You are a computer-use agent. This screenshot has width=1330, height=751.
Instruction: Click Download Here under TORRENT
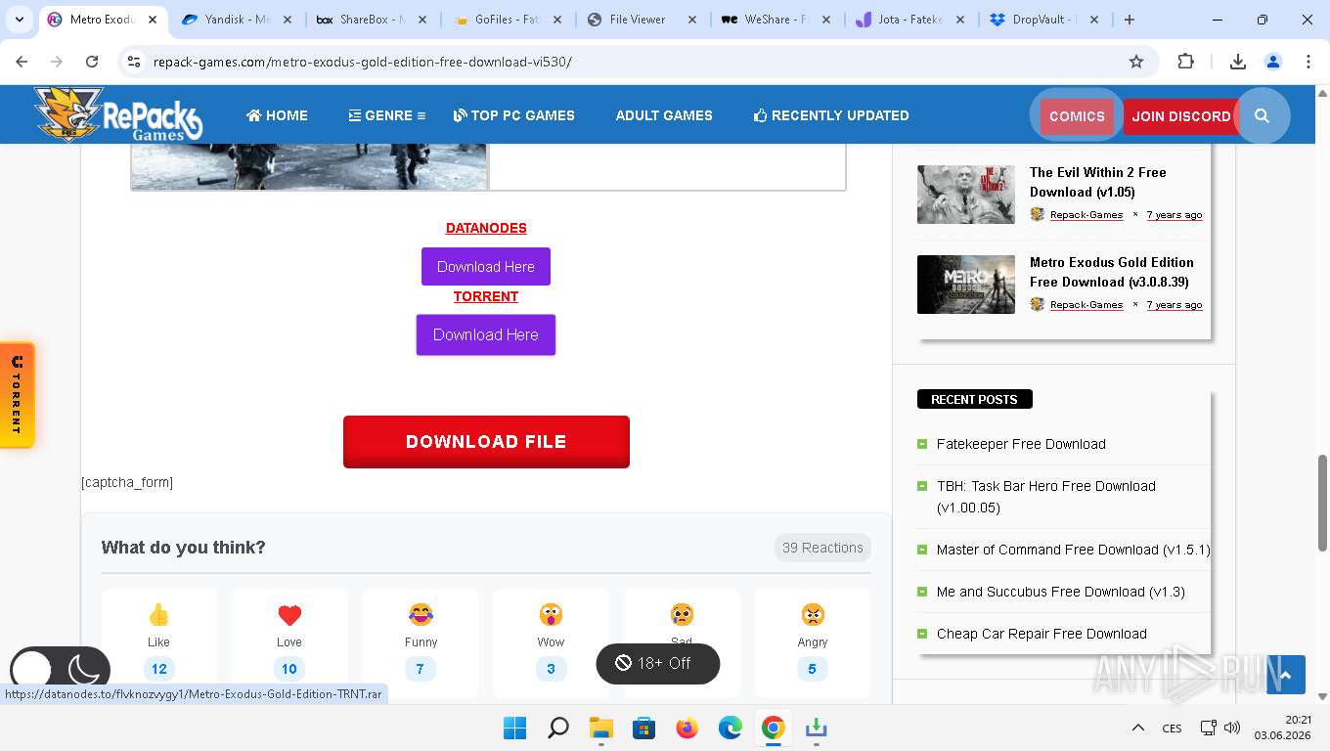pyautogui.click(x=486, y=334)
